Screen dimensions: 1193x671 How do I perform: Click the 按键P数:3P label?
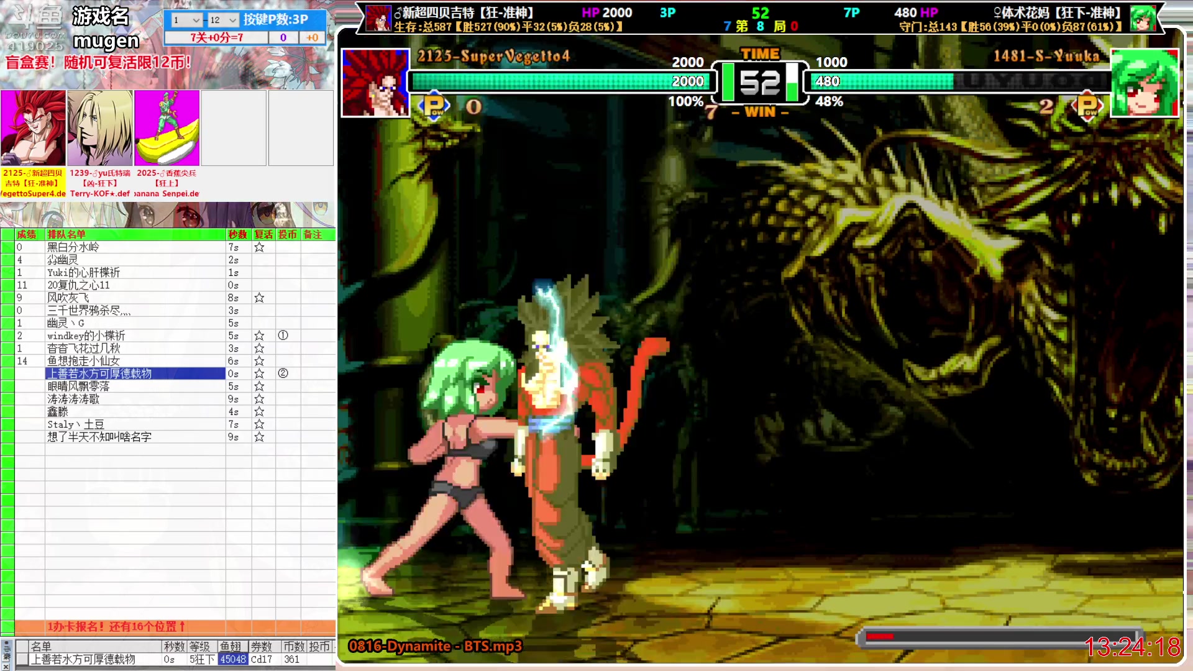(x=276, y=19)
